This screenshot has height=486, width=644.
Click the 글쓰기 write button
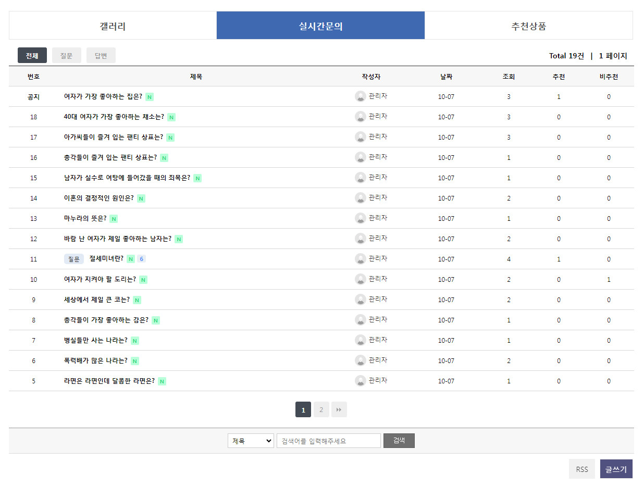pyautogui.click(x=616, y=469)
